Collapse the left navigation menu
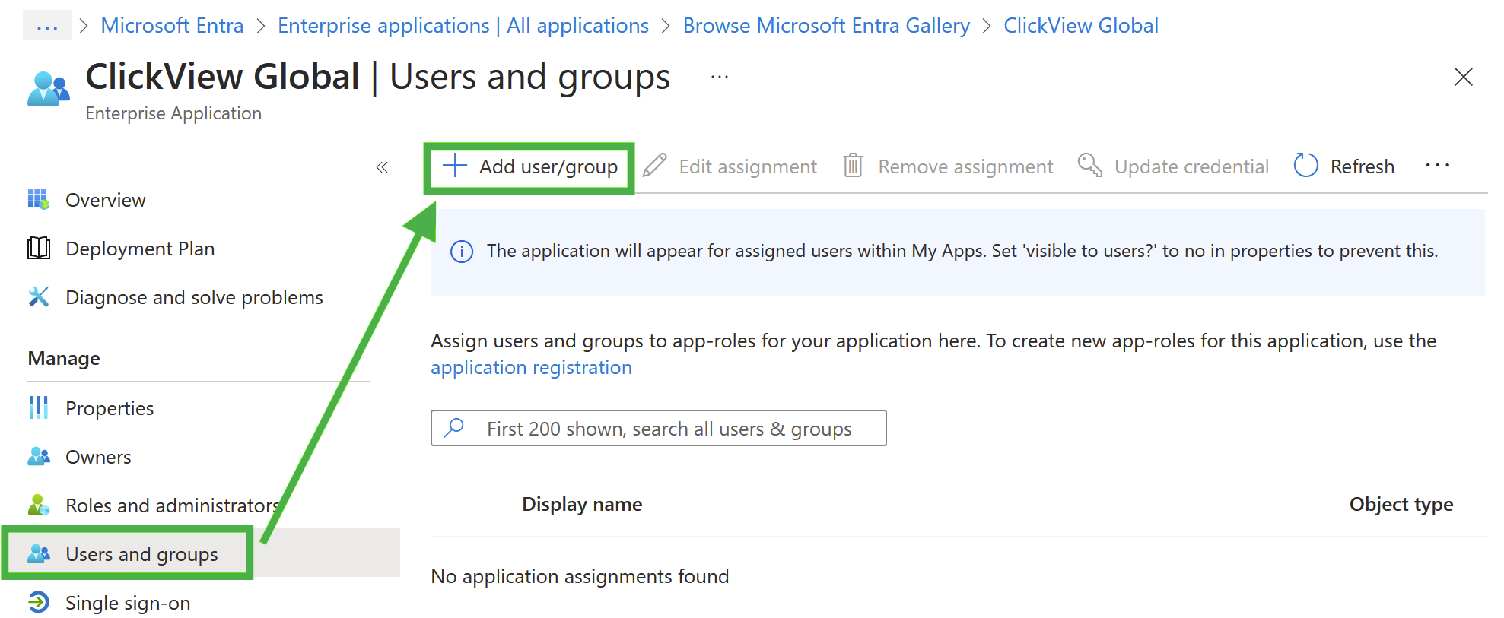Image resolution: width=1504 pixels, height=618 pixels. coord(382,167)
